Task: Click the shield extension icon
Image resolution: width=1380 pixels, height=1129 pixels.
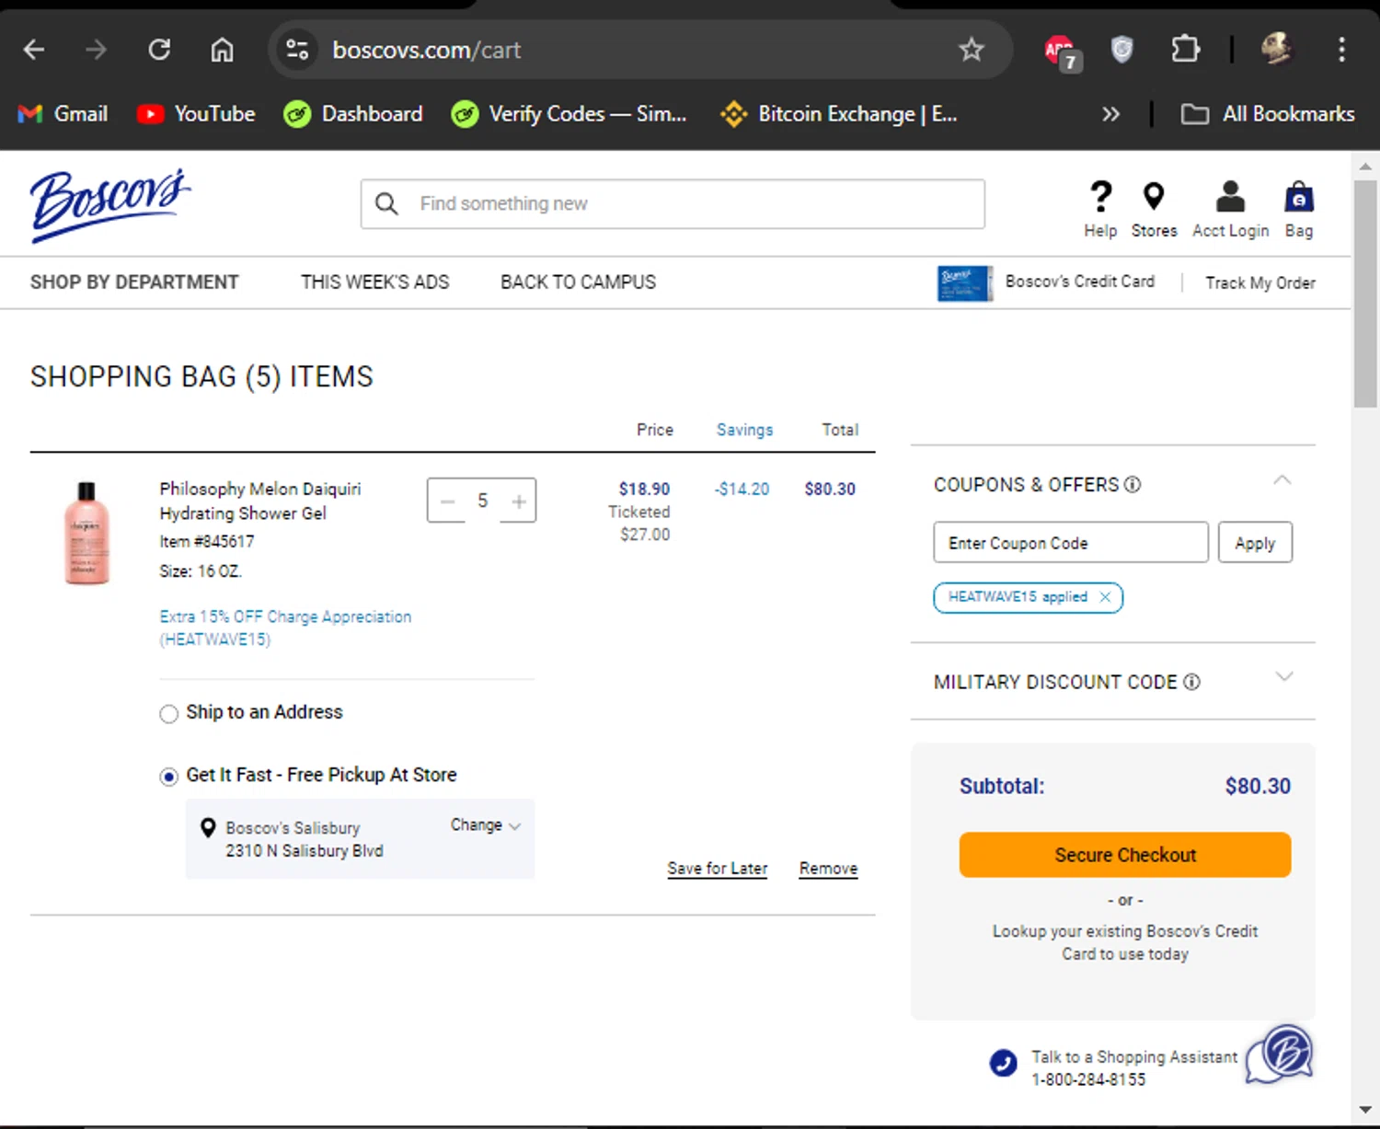Action: point(1121,50)
